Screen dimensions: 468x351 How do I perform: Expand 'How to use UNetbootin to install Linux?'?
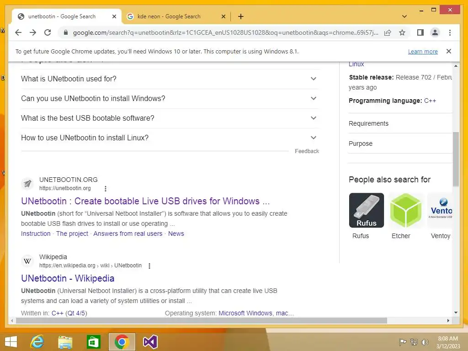(170, 138)
